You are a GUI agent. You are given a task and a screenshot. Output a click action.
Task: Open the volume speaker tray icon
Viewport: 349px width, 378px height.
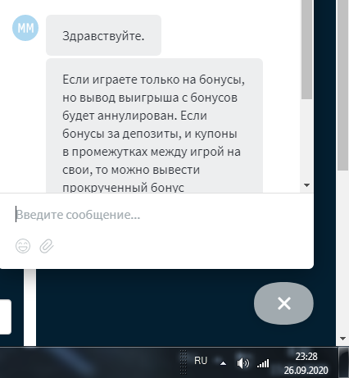tap(242, 363)
